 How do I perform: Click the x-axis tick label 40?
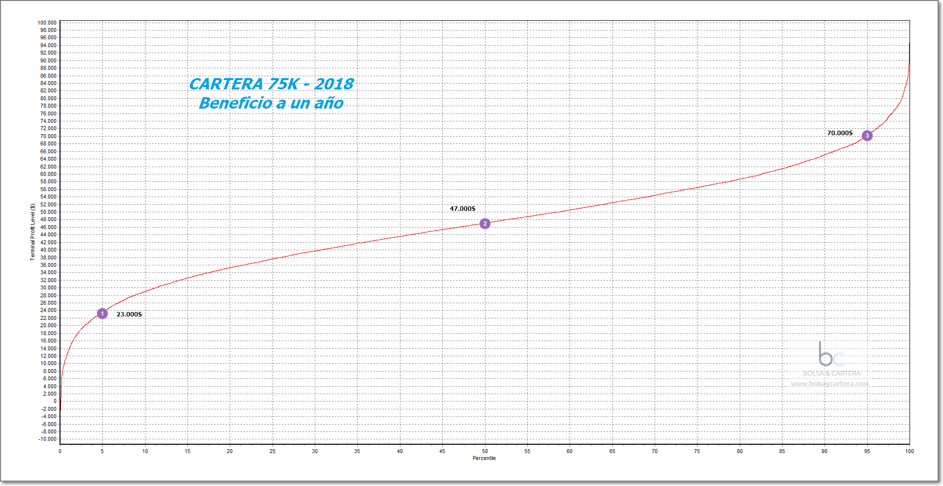tap(400, 451)
